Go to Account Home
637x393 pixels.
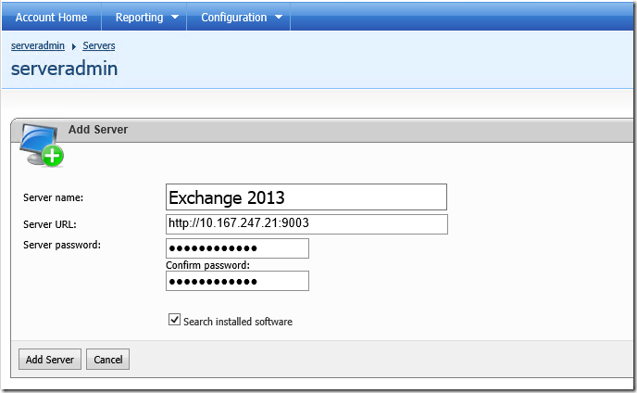[x=51, y=17]
